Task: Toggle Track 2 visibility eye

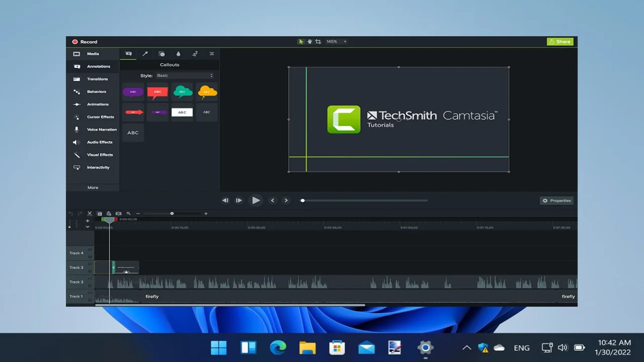Action: [90, 279]
